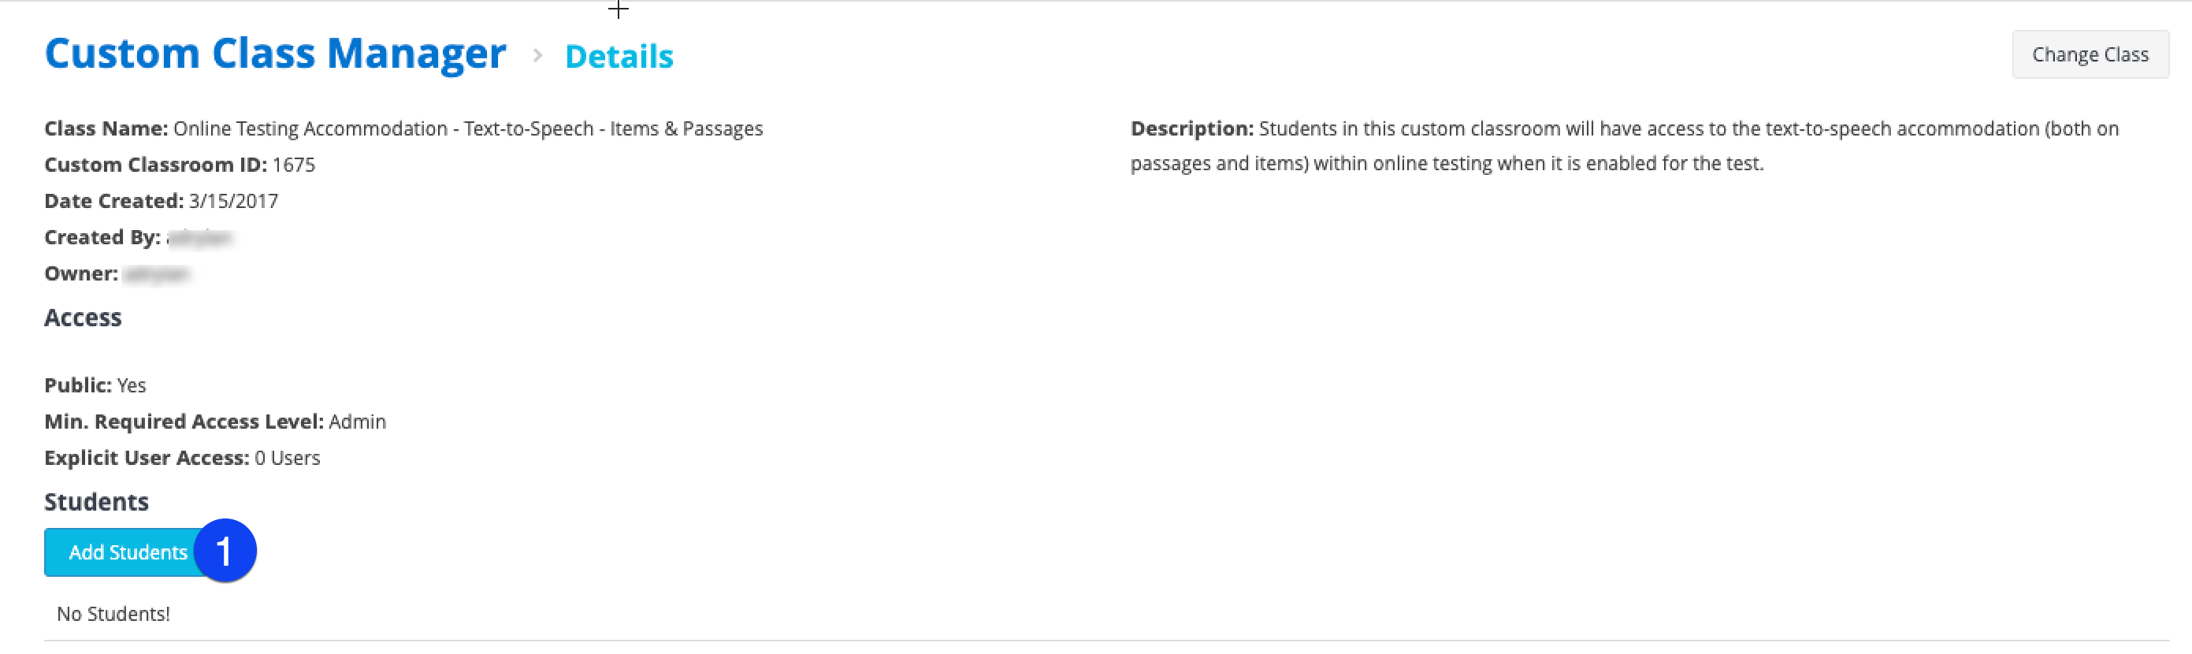The width and height of the screenshot is (2192, 654).
Task: Click the Class Name label
Action: 106,128
